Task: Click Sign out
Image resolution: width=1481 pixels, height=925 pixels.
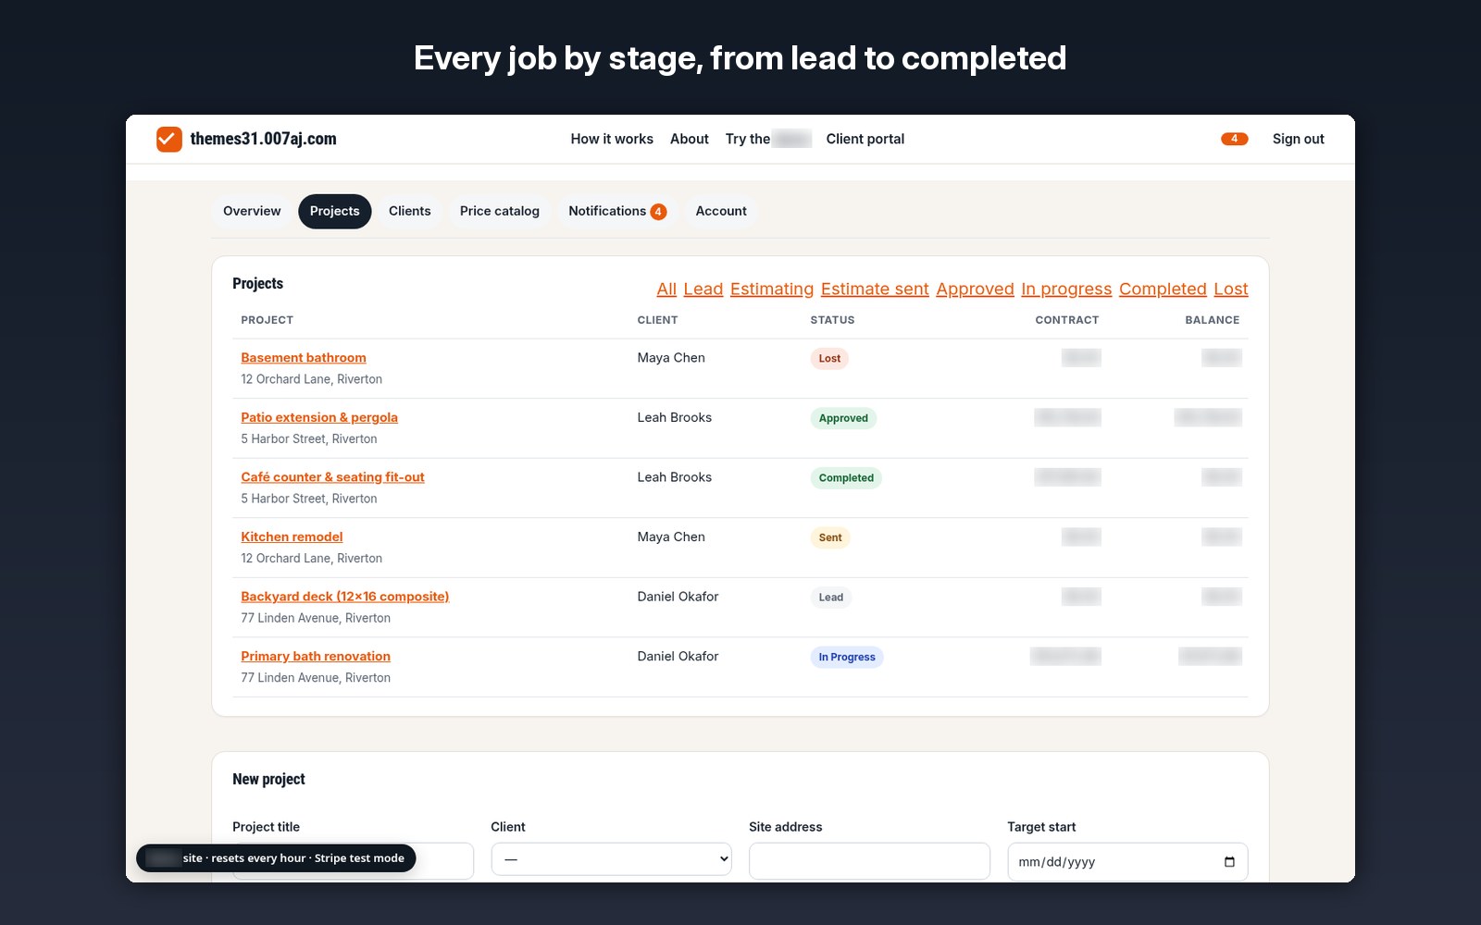Action: point(1298,139)
